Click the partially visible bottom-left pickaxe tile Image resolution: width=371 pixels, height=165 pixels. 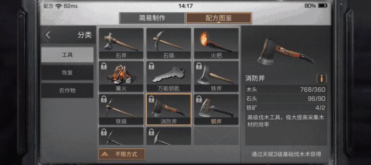[121, 136]
